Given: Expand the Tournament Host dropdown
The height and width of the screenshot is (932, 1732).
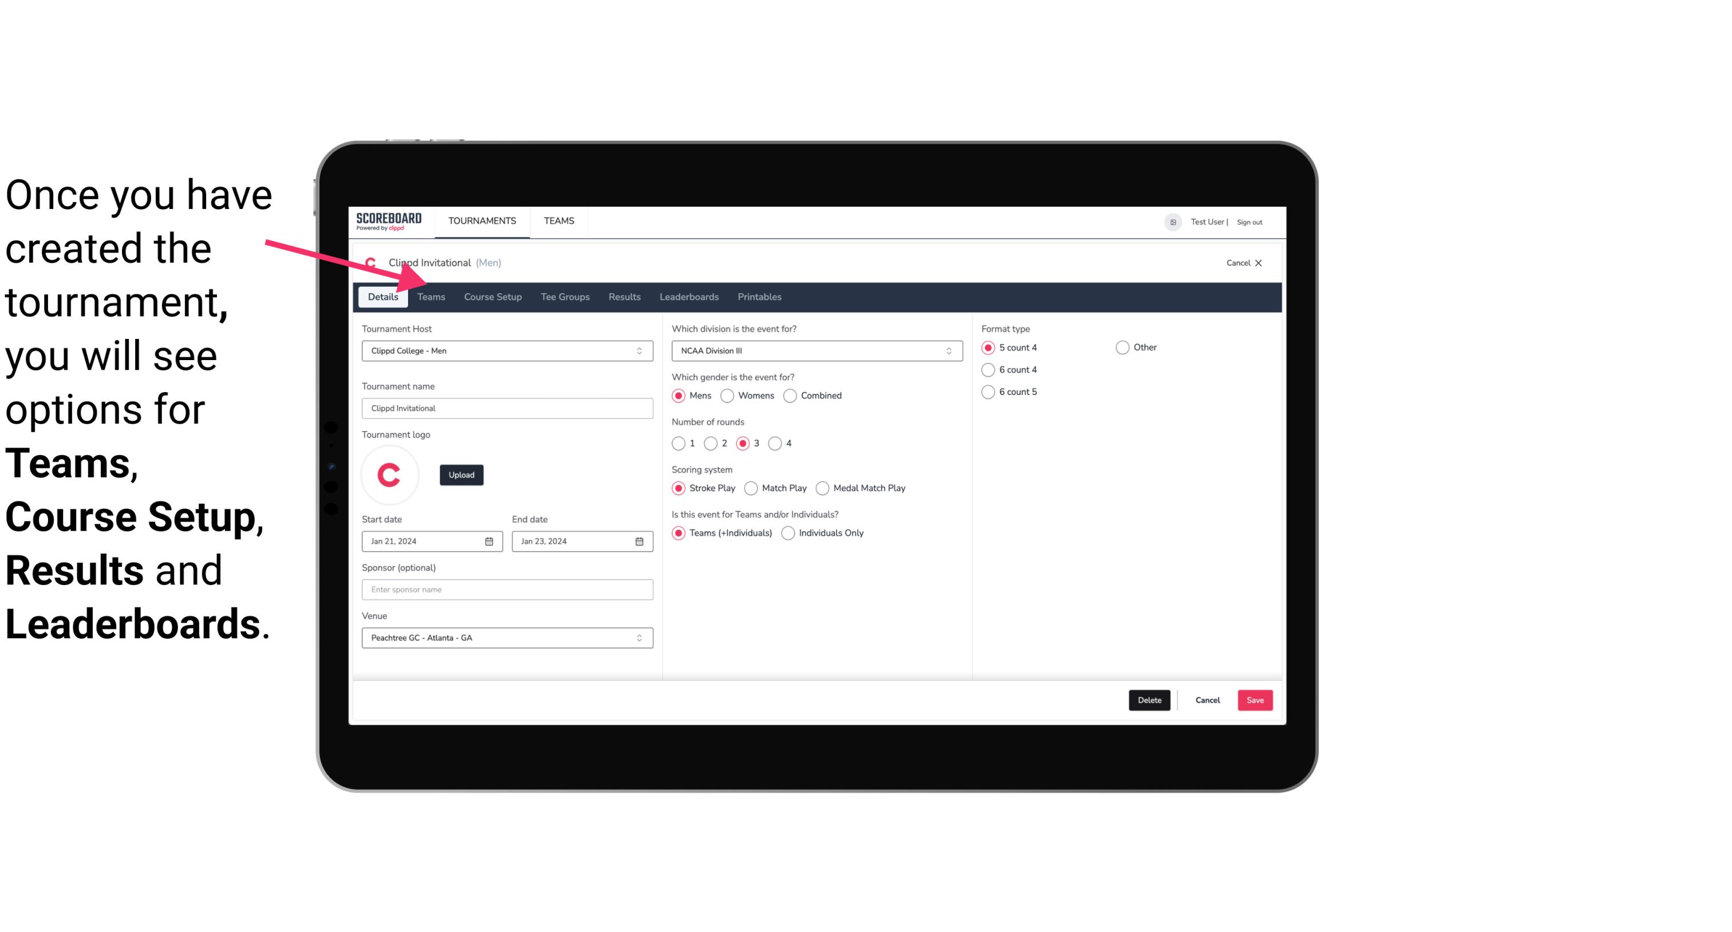Looking at the screenshot, I should (640, 350).
